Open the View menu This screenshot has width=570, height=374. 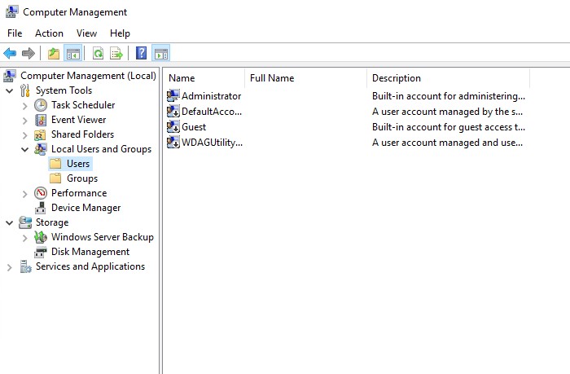coord(86,33)
